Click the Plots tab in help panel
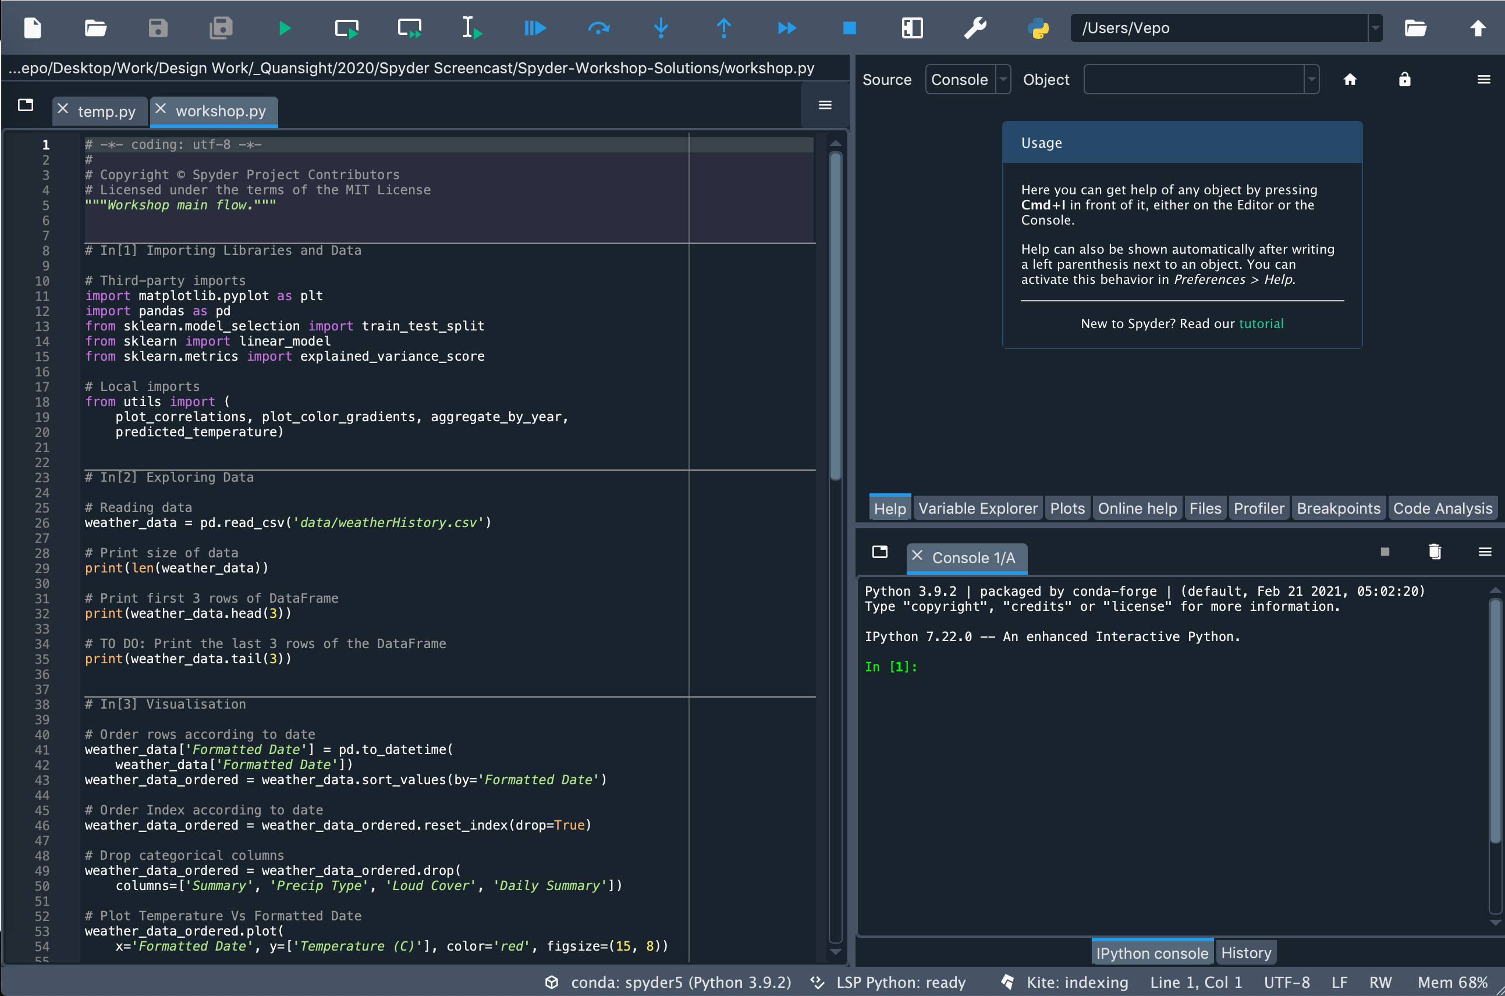The height and width of the screenshot is (996, 1505). pos(1065,507)
